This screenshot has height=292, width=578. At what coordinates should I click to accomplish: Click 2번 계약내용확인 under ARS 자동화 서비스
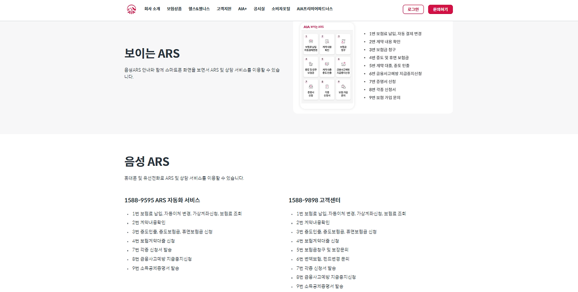coord(149,223)
